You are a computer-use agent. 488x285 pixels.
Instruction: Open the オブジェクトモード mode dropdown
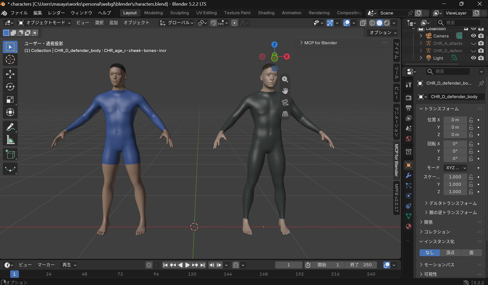coord(44,23)
